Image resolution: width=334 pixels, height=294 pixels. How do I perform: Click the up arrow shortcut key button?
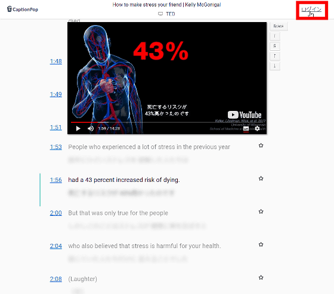click(x=275, y=56)
